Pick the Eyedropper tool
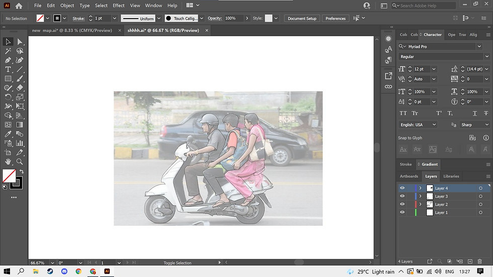The height and width of the screenshot is (277, 493). (x=8, y=134)
